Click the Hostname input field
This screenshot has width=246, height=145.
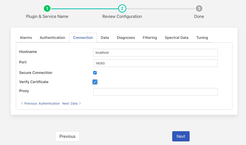tap(155, 52)
